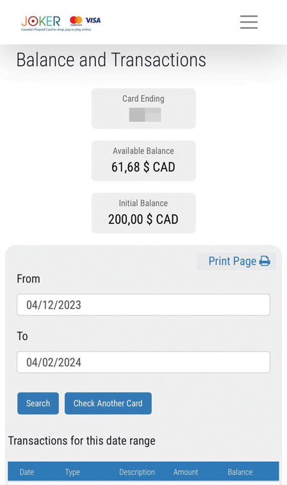Focus the To date field

point(143,362)
